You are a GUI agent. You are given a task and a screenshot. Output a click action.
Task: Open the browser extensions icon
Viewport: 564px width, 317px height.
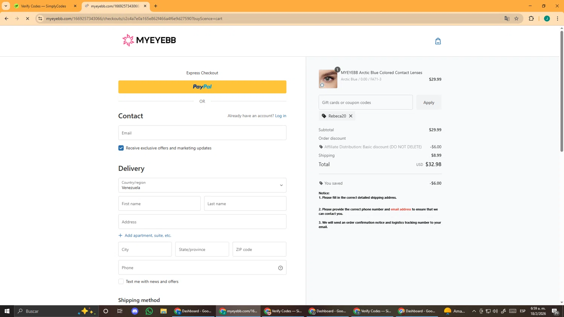(x=531, y=18)
